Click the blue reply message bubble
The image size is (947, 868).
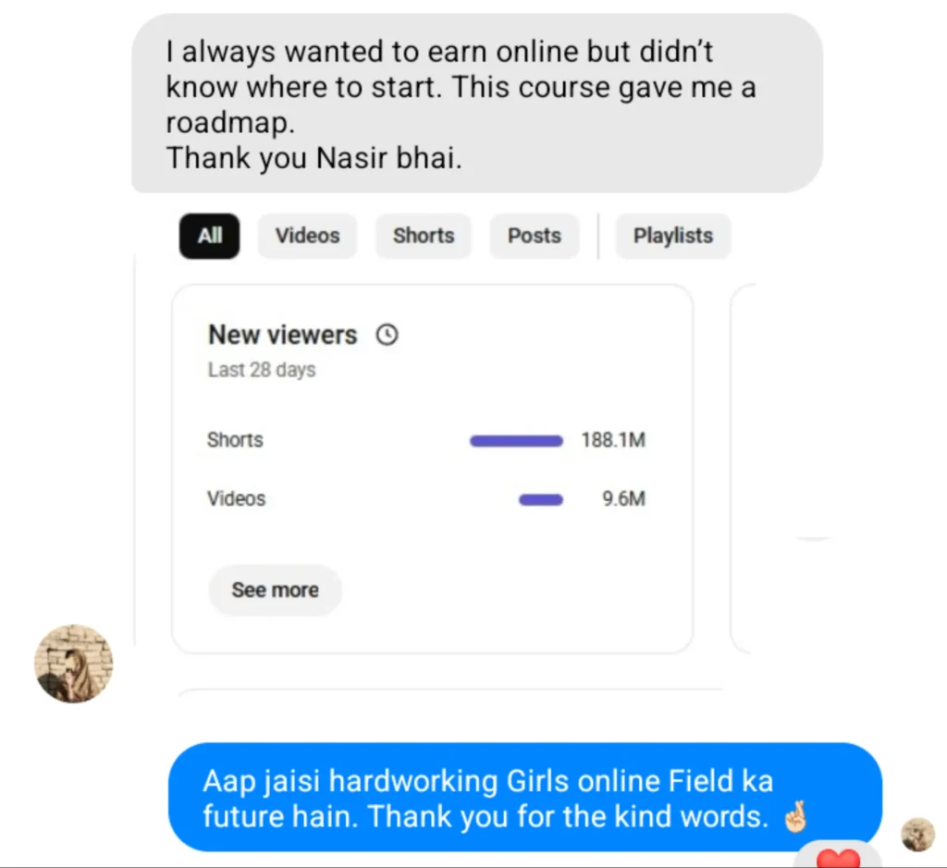tap(525, 798)
